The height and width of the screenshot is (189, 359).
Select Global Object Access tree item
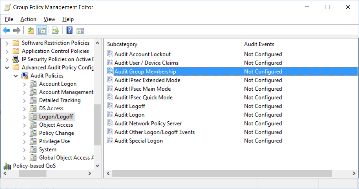[x=66, y=158]
